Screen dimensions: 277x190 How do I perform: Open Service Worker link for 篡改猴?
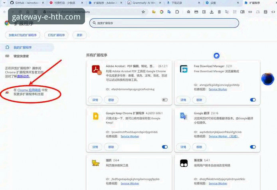[x=218, y=184]
